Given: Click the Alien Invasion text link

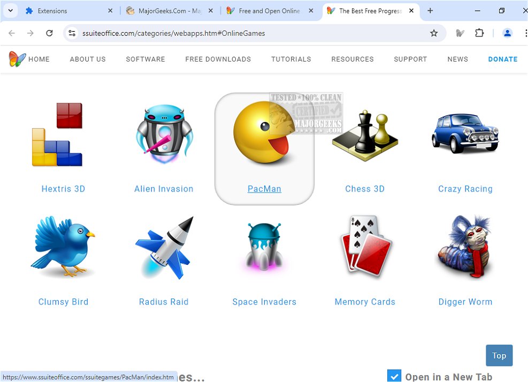Looking at the screenshot, I should (164, 189).
